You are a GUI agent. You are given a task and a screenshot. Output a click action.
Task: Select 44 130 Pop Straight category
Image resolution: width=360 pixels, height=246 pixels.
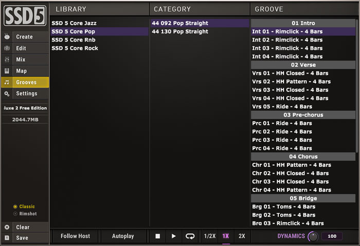point(200,31)
